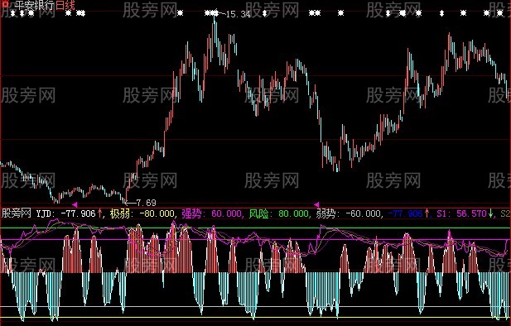Click the 日线 period label
Viewport: 511px width, 326px height.
(65, 5)
